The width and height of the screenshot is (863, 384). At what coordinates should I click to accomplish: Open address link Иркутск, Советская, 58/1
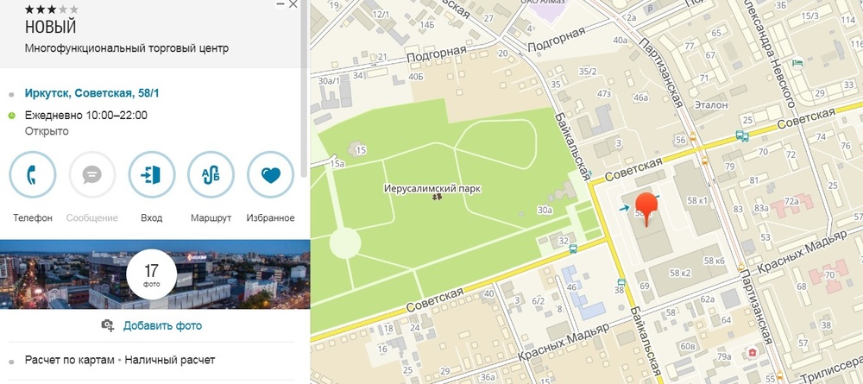coord(92,93)
